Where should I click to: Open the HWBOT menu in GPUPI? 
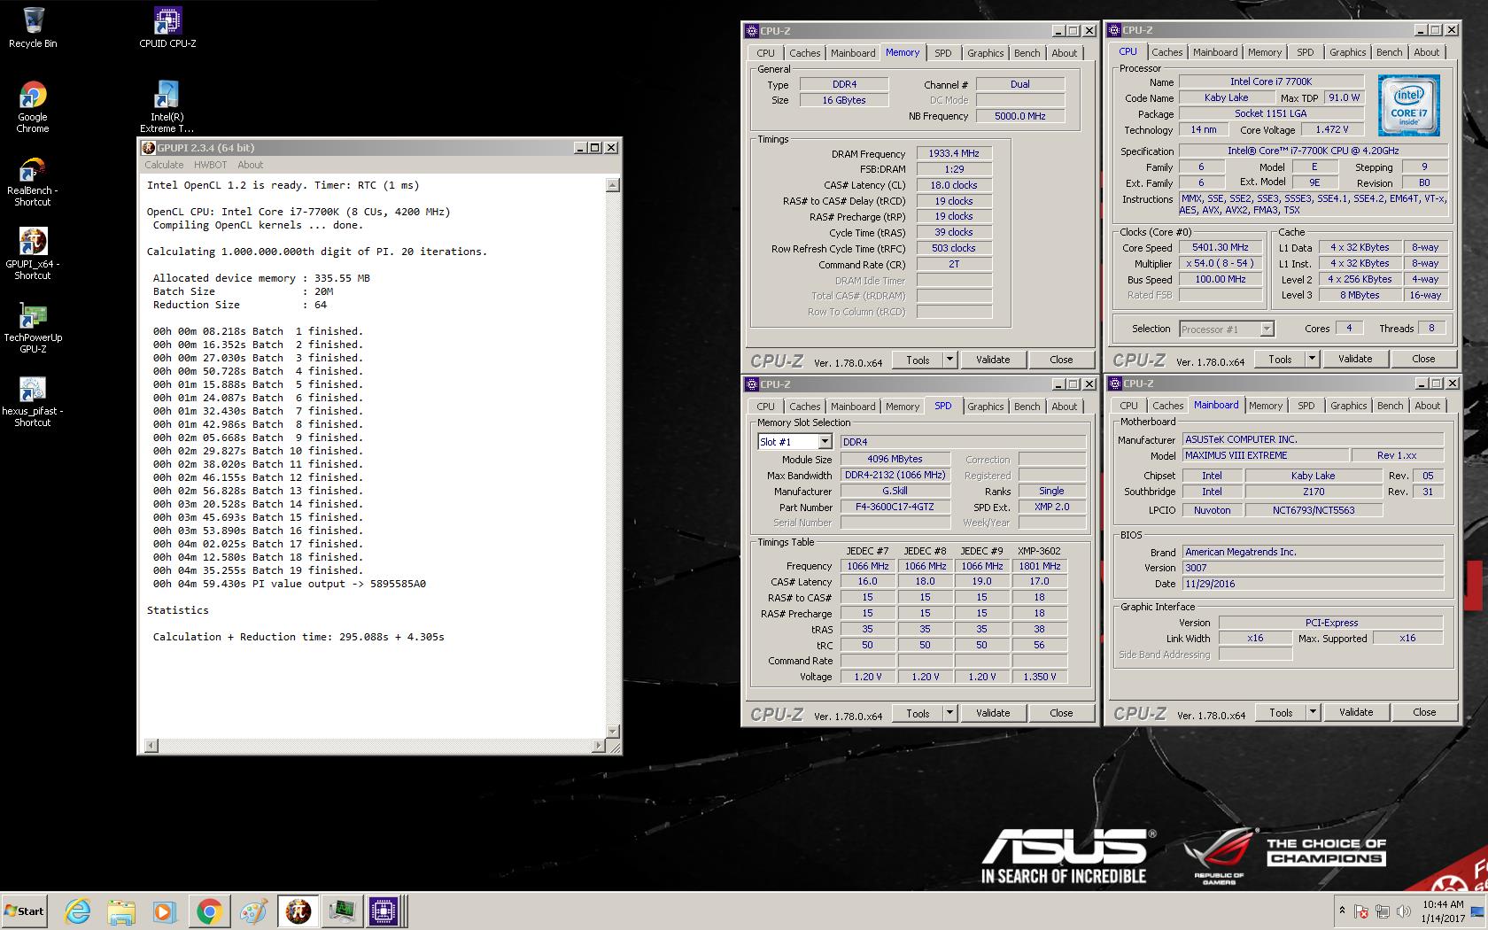(210, 165)
